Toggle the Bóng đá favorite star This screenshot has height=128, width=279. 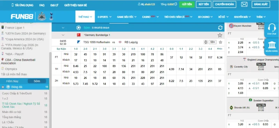click(3, 87)
